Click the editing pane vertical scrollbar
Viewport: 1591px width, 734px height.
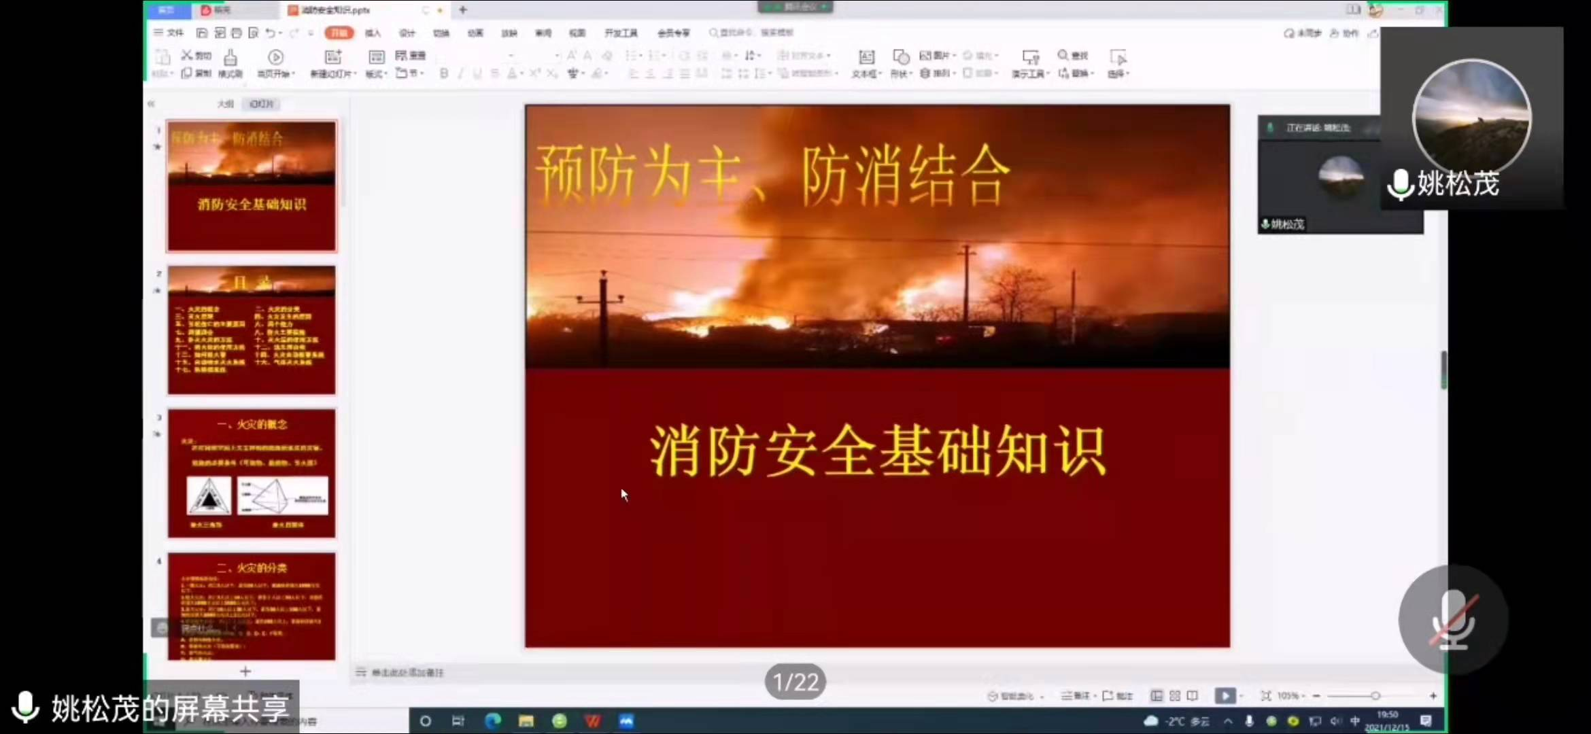(x=1443, y=370)
